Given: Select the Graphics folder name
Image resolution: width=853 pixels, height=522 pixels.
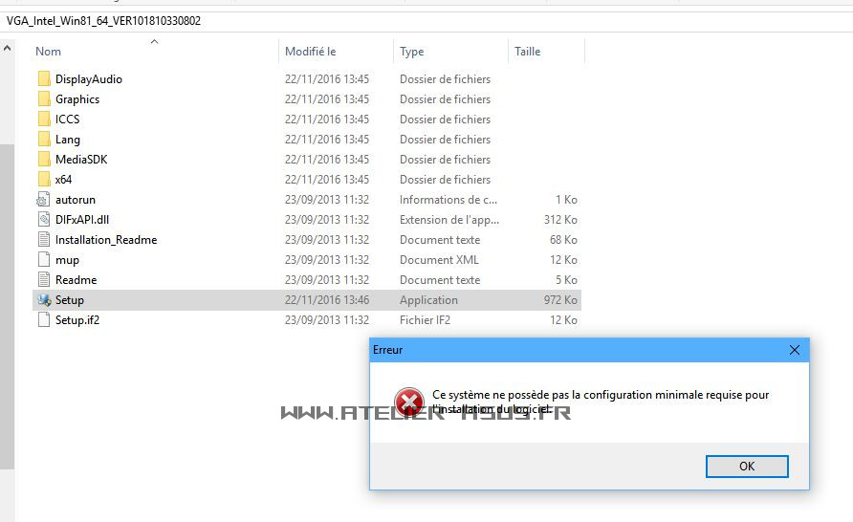Looking at the screenshot, I should [x=77, y=99].
